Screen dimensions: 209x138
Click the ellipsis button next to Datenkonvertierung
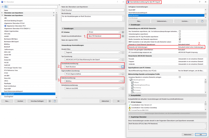pos(123,81)
